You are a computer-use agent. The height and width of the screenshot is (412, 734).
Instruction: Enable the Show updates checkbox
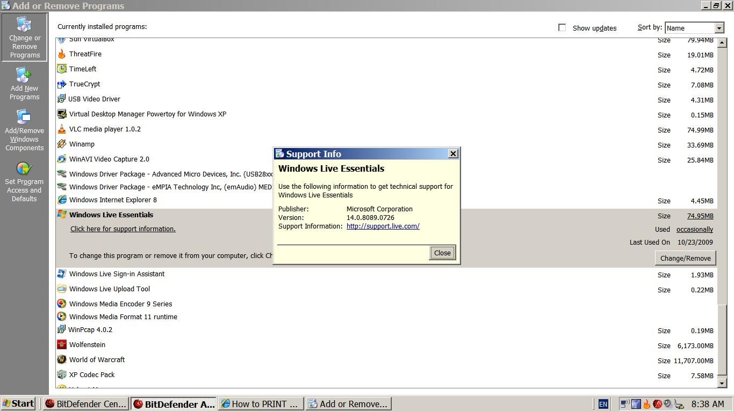coord(562,27)
